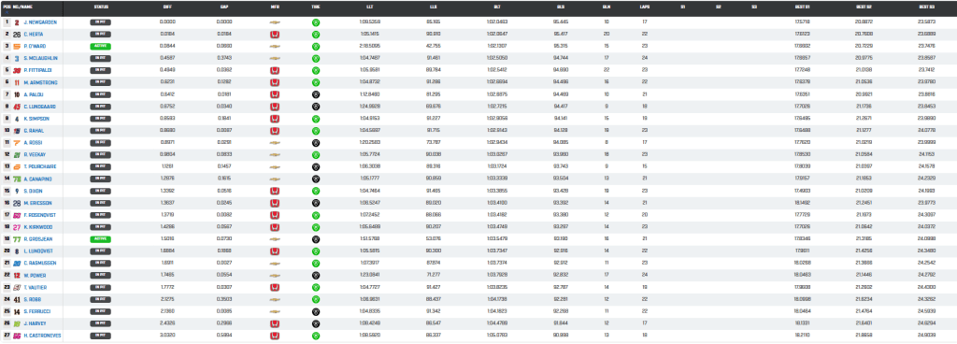Click car number 26 badge for C. Herta
Viewport: 957px width, 344px height.
click(x=17, y=35)
